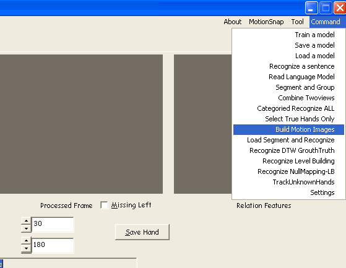Choose Build Motion Images item
The width and height of the screenshot is (346, 268).
[288, 129]
